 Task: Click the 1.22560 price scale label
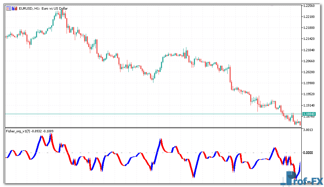click(x=309, y=6)
